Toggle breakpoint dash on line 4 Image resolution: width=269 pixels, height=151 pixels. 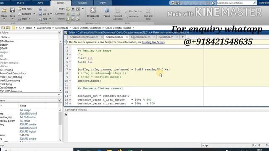tap(70, 58)
